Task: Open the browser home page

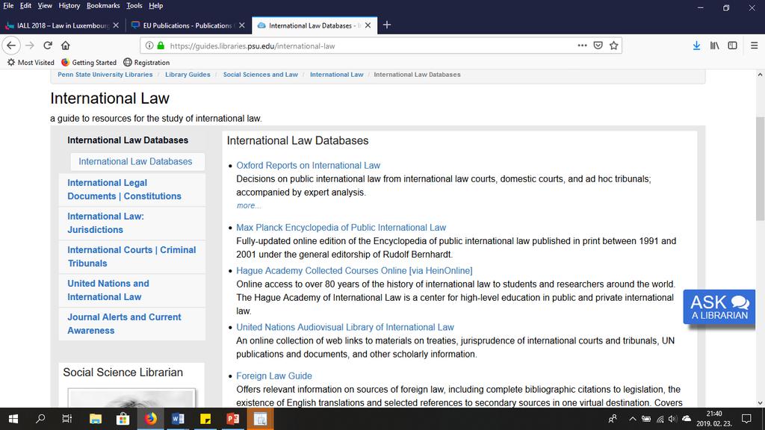Action: (66, 46)
